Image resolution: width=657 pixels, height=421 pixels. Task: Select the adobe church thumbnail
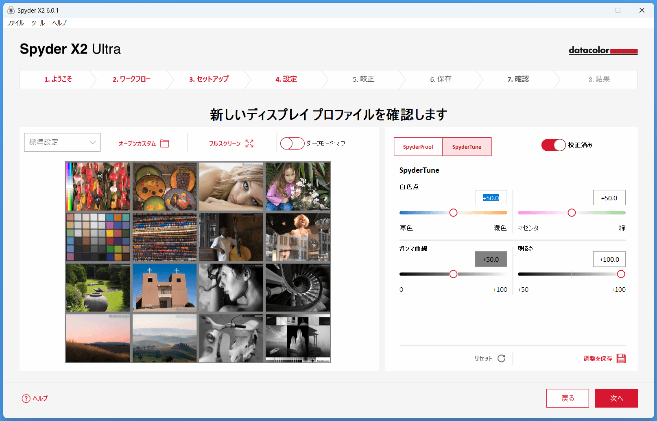click(165, 288)
